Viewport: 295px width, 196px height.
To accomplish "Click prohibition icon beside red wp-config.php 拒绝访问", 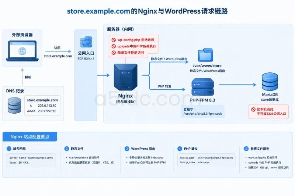I will [x=114, y=40].
